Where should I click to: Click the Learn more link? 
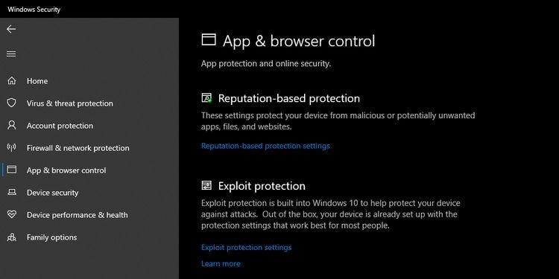click(221, 263)
